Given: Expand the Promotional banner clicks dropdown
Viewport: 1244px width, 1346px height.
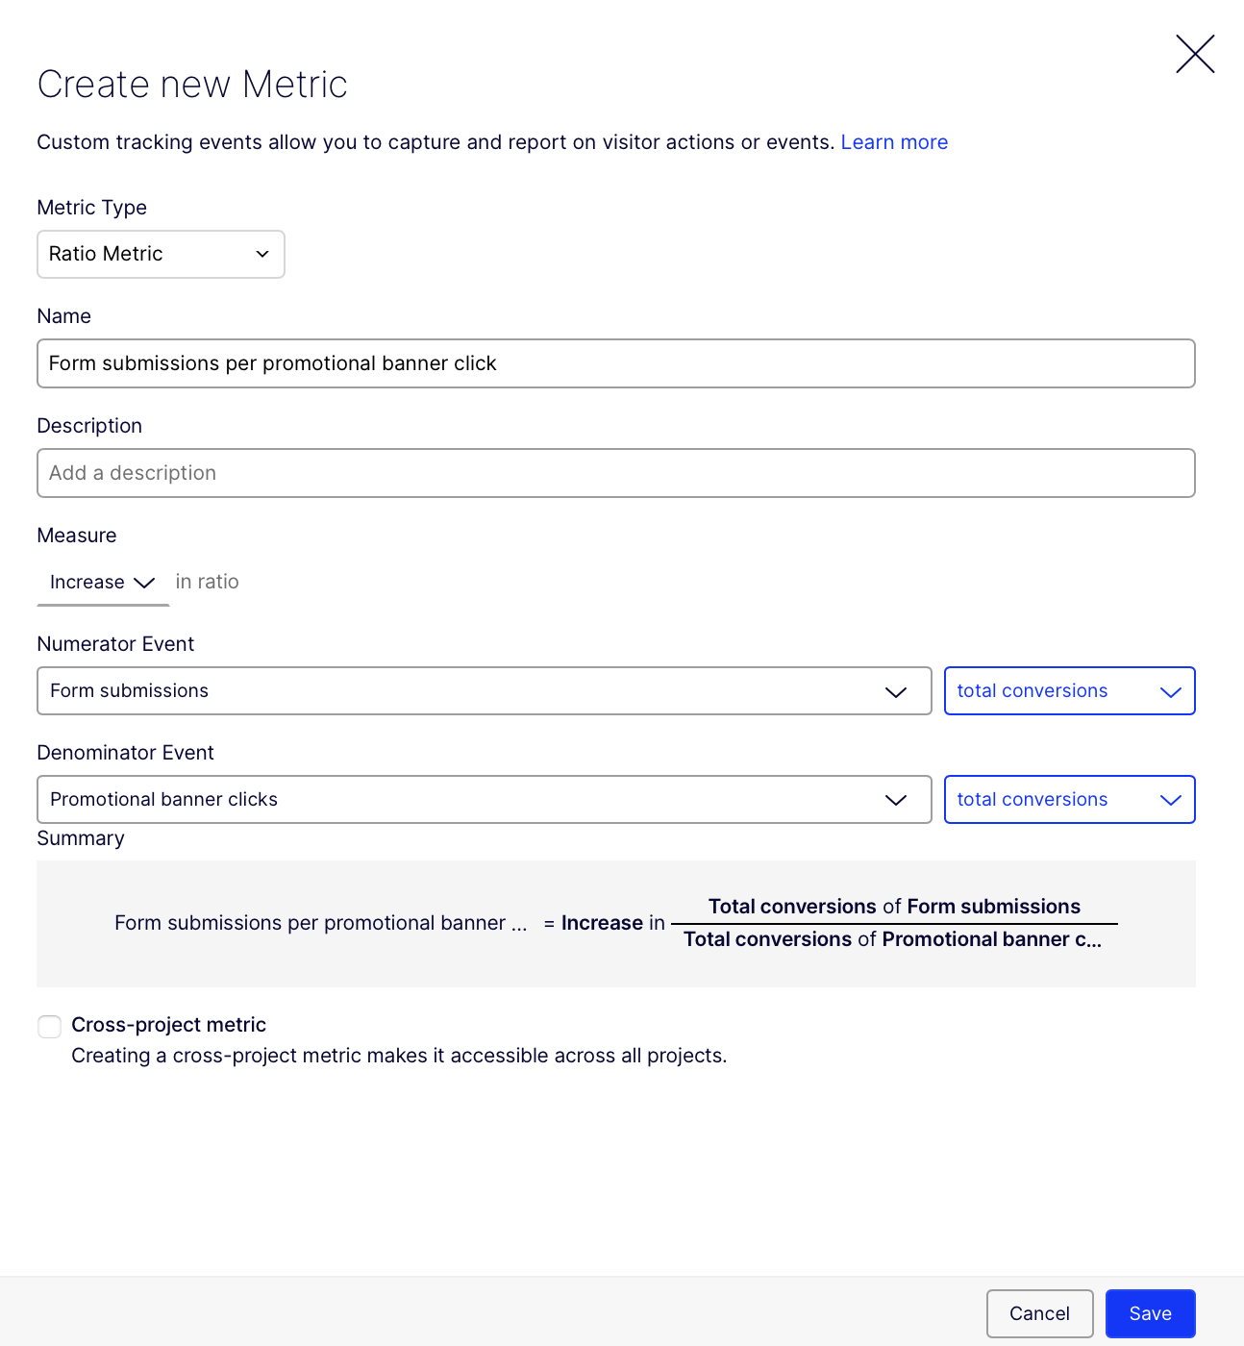Looking at the screenshot, I should [484, 800].
